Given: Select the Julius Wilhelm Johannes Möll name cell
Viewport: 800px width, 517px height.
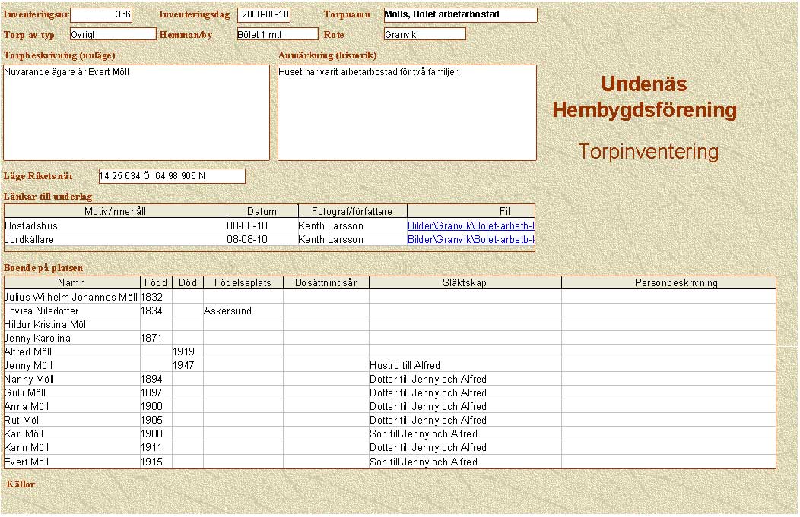Looking at the screenshot, I should coord(71,297).
